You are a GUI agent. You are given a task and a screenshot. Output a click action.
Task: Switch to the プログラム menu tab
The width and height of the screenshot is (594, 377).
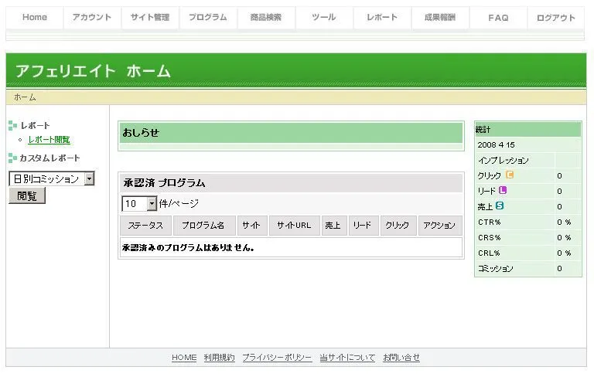point(208,18)
